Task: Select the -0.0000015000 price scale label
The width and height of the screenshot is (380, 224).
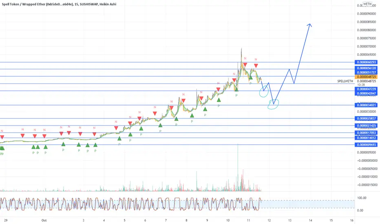Action: [367, 185]
